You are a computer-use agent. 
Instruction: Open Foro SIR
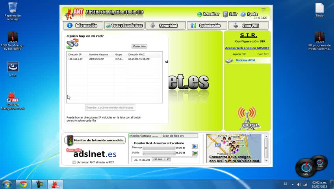263,54
